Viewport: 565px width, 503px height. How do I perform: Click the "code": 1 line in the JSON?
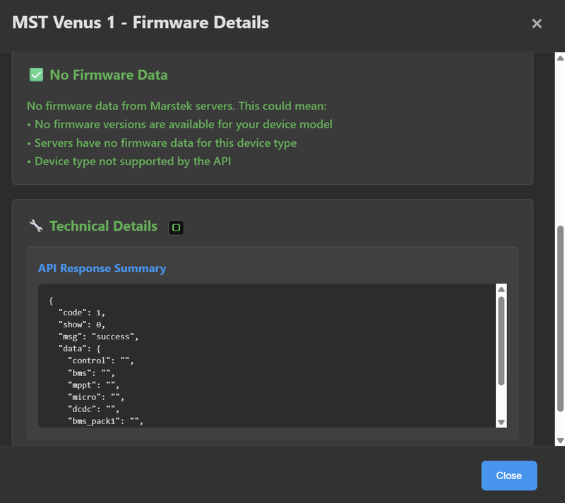(82, 312)
